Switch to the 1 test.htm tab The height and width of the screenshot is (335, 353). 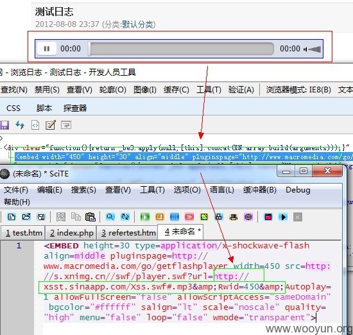click(23, 232)
